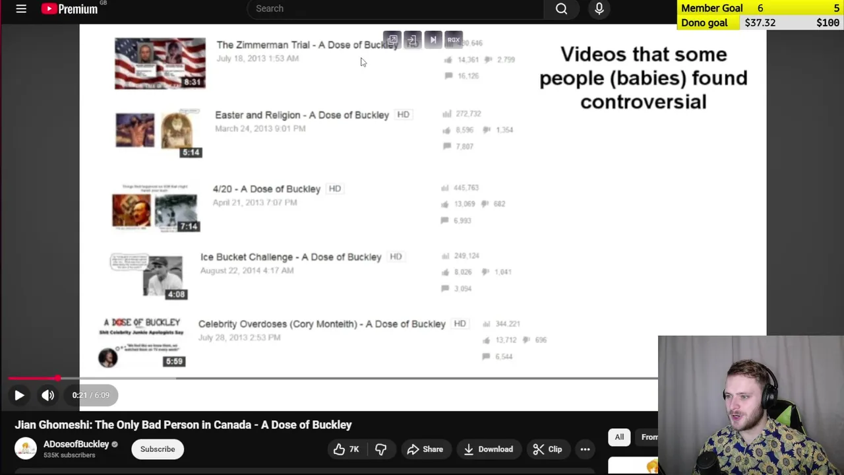Open the ADoseofBuckley channel name link
The image size is (844, 475).
click(x=76, y=444)
